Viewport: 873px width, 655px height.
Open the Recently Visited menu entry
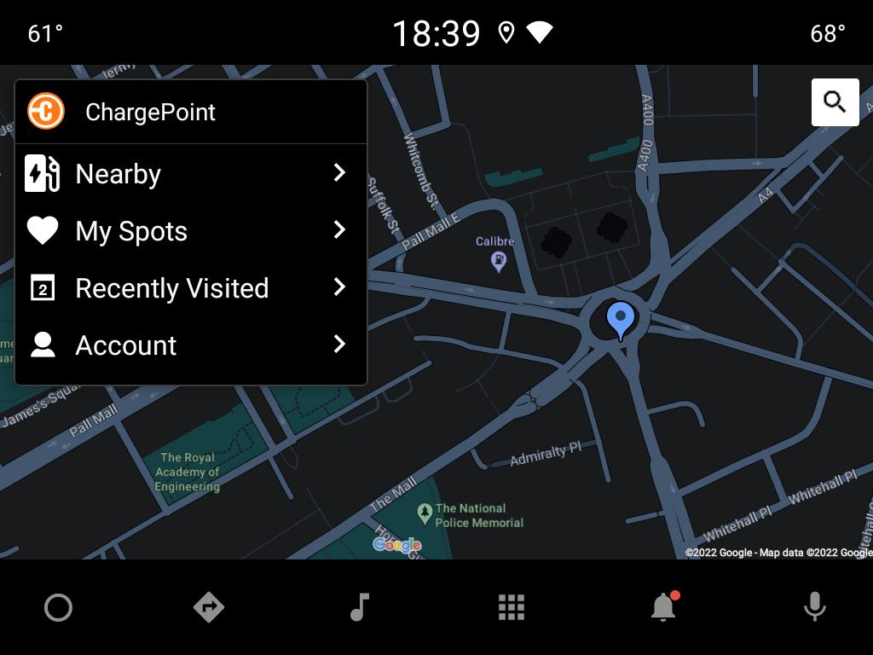point(190,287)
